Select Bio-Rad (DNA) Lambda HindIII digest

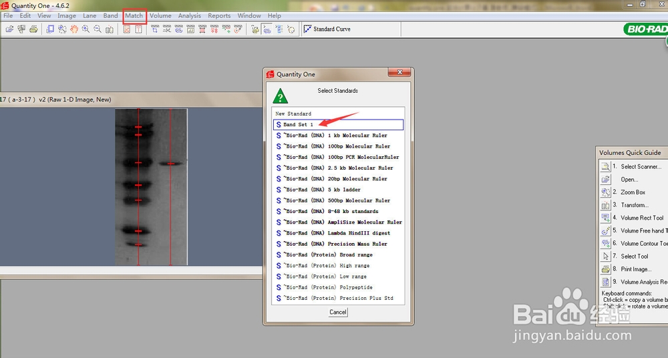tap(338, 233)
